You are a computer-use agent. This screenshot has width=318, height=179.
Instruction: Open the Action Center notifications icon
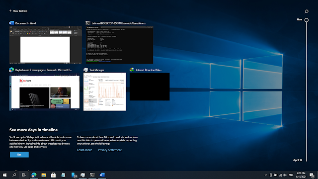(x=312, y=175)
